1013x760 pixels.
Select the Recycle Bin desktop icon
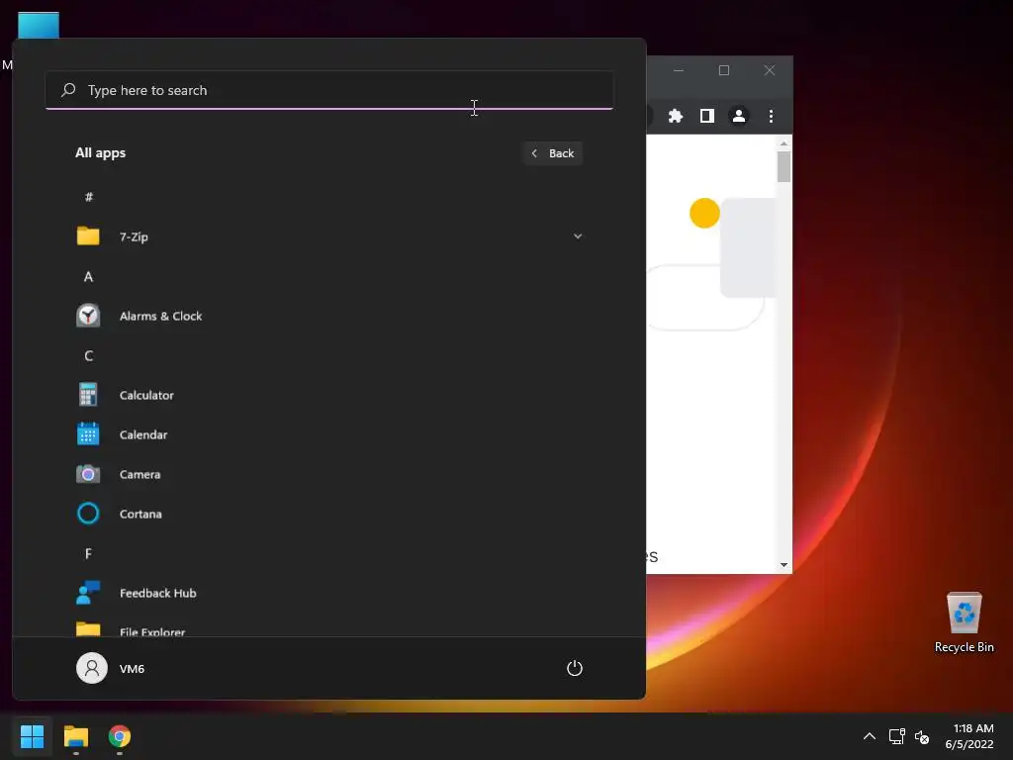(x=964, y=621)
